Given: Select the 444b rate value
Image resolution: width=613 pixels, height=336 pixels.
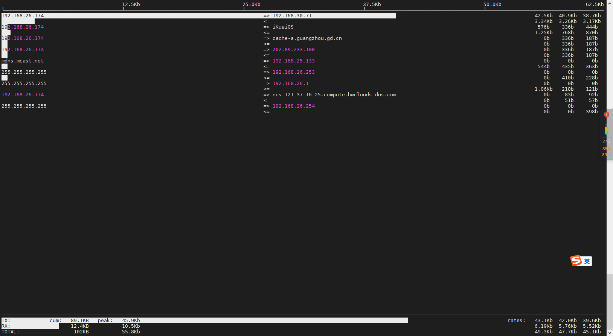Looking at the screenshot, I should [x=592, y=27].
